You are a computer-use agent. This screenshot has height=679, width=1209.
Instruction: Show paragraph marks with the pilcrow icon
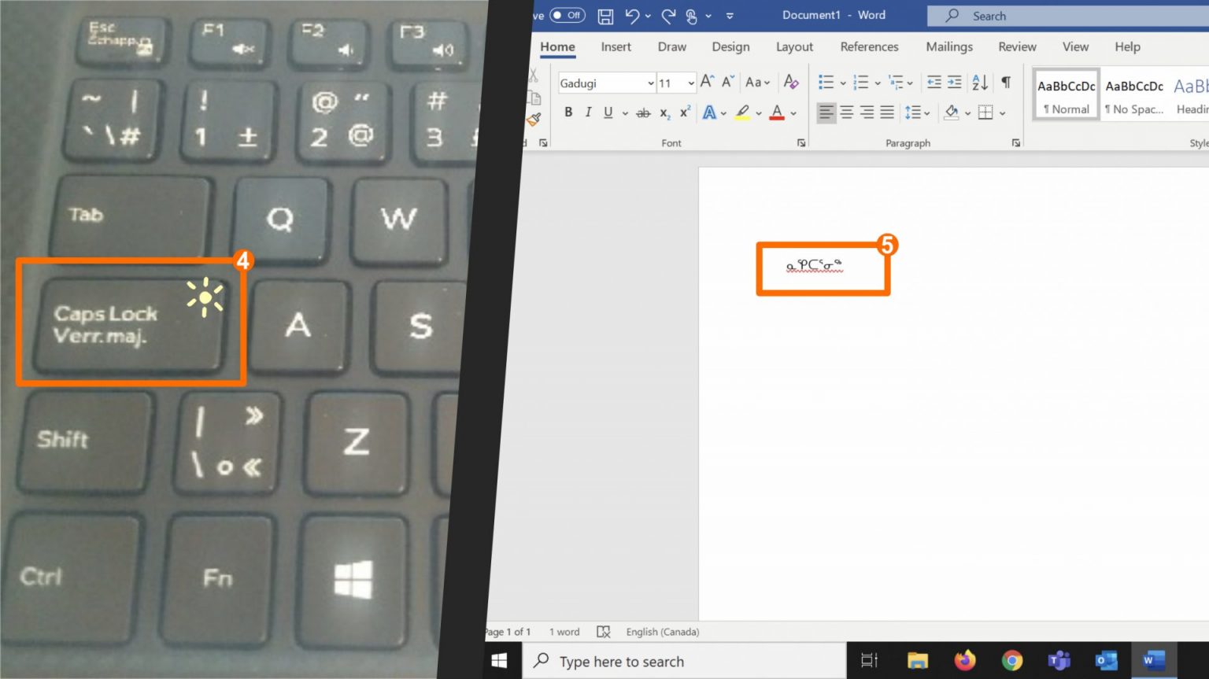[1005, 82]
